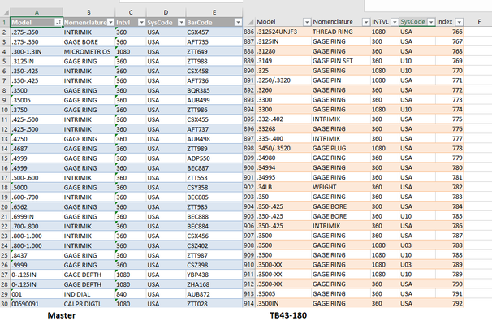
Task: Select model cell .332-.402
Action: point(283,119)
